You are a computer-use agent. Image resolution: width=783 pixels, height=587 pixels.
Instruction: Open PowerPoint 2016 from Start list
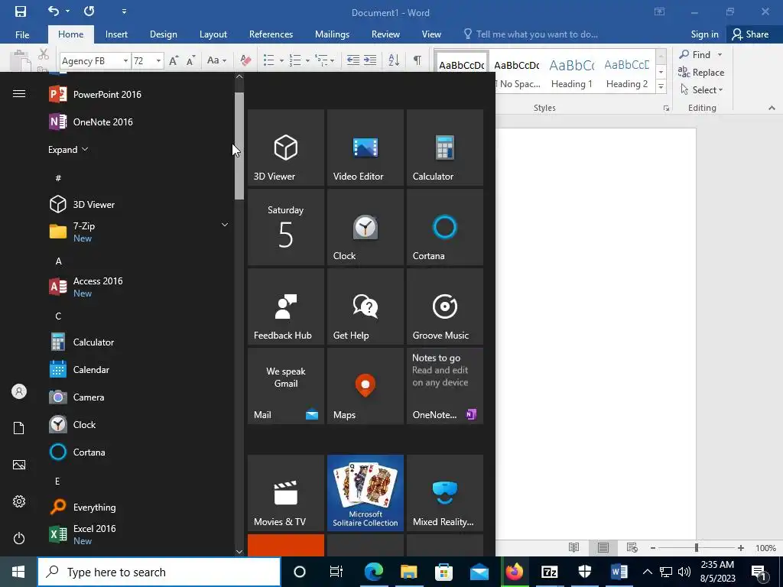pos(140,94)
